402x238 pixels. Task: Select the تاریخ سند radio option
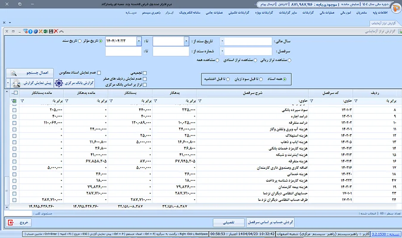click(x=80, y=41)
